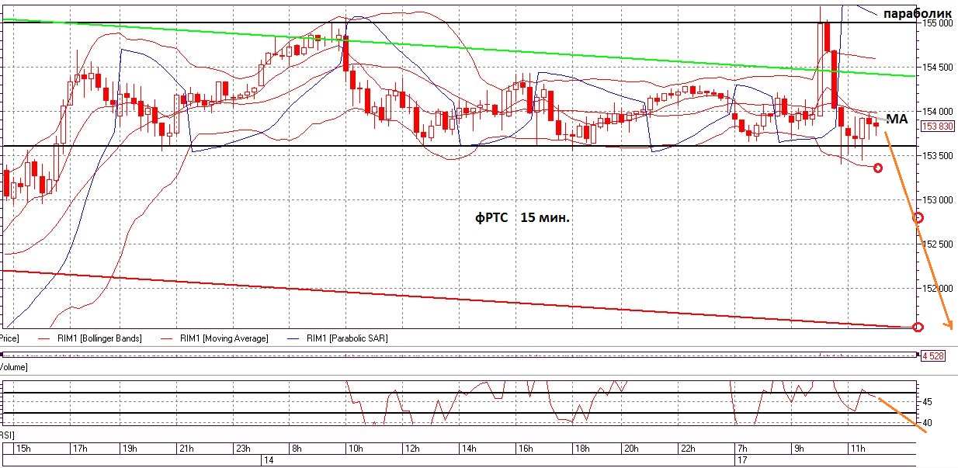Image resolution: width=958 pixels, height=468 pixels.
Task: Select the Price panel label
Action: point(9,338)
